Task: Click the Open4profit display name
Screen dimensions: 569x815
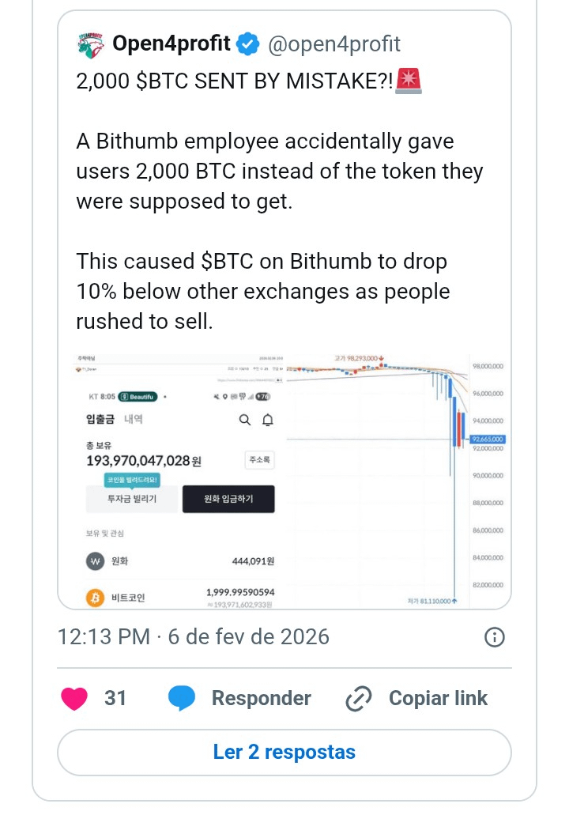Action: tap(171, 44)
